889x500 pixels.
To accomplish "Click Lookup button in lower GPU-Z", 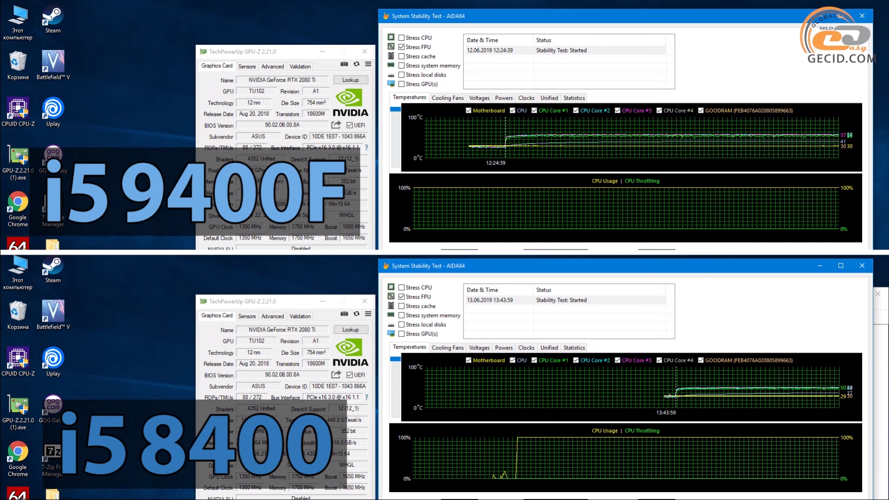I will 351,330.
